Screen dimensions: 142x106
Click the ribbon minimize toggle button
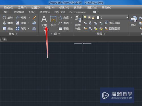tap(95, 12)
